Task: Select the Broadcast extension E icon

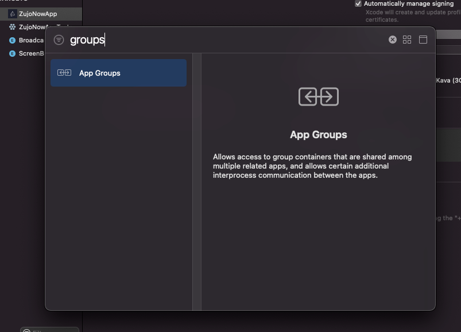Action: (14, 40)
